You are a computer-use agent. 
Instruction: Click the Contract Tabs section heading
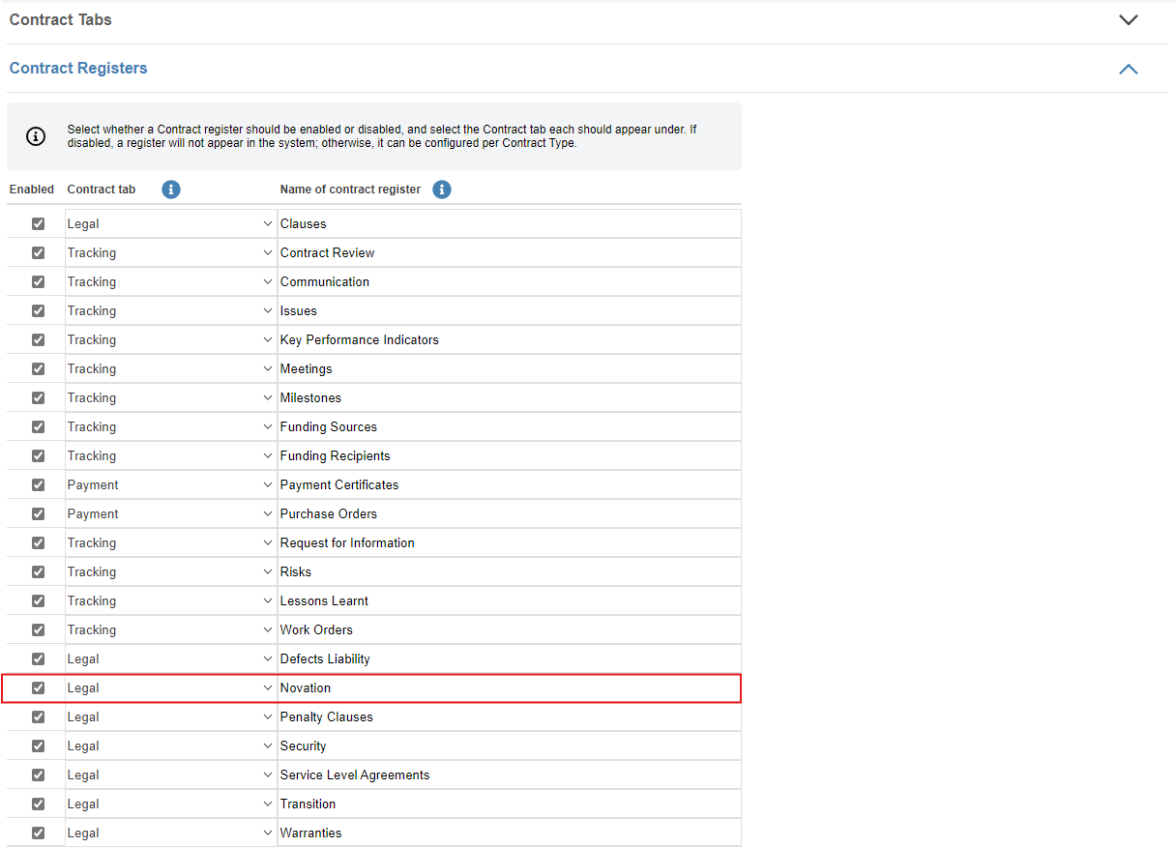point(61,19)
